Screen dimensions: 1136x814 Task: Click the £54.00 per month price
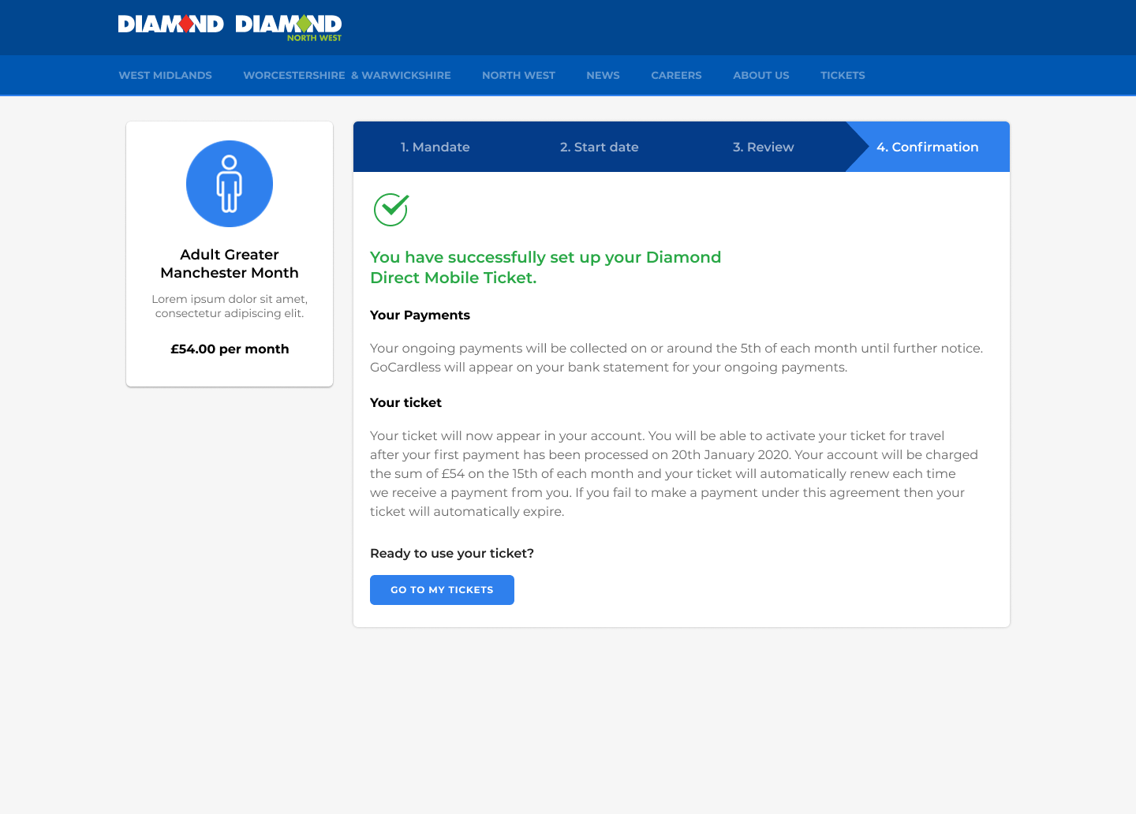(230, 349)
